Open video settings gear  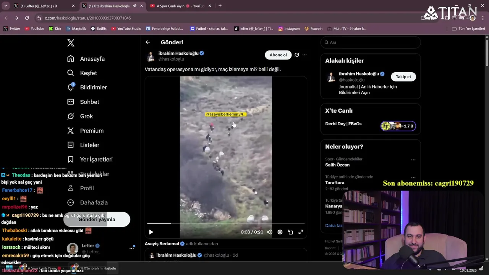[x=280, y=232]
